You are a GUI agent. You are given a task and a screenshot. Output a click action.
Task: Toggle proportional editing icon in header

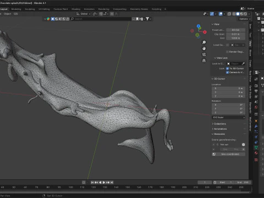point(112,14)
